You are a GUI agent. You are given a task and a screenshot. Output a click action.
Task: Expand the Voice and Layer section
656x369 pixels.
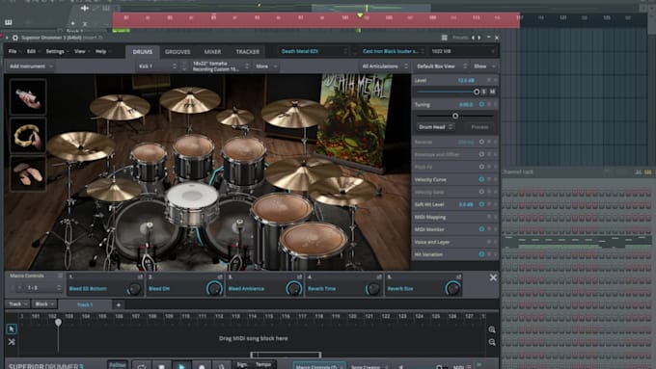click(455, 242)
